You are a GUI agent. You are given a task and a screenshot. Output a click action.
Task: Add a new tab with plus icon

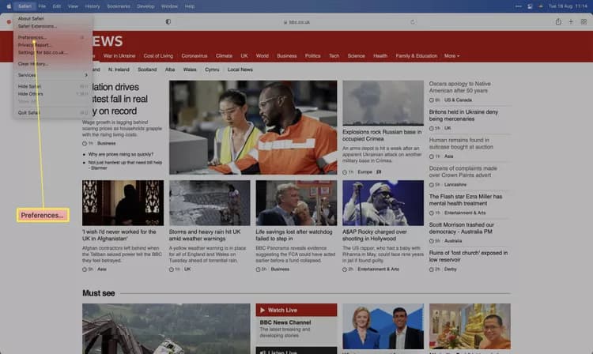[x=571, y=21]
